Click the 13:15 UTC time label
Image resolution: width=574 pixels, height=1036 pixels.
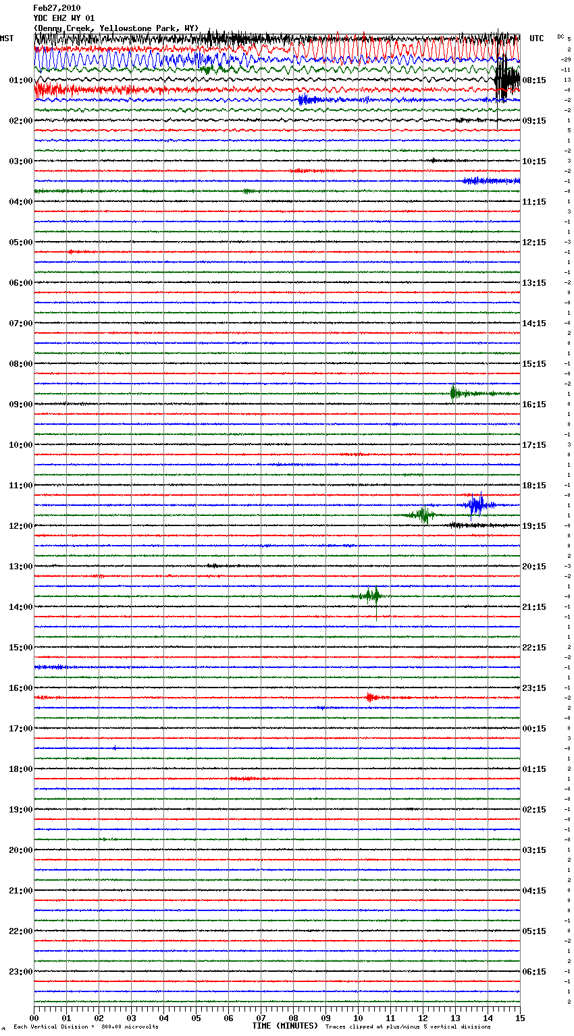pyautogui.click(x=534, y=283)
